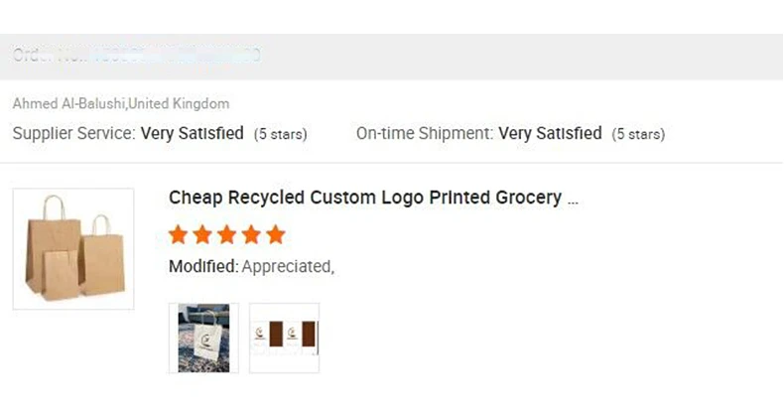Click (5 stars) beside On-time Shipment rating
The height and width of the screenshot is (412, 784).
pyautogui.click(x=638, y=134)
